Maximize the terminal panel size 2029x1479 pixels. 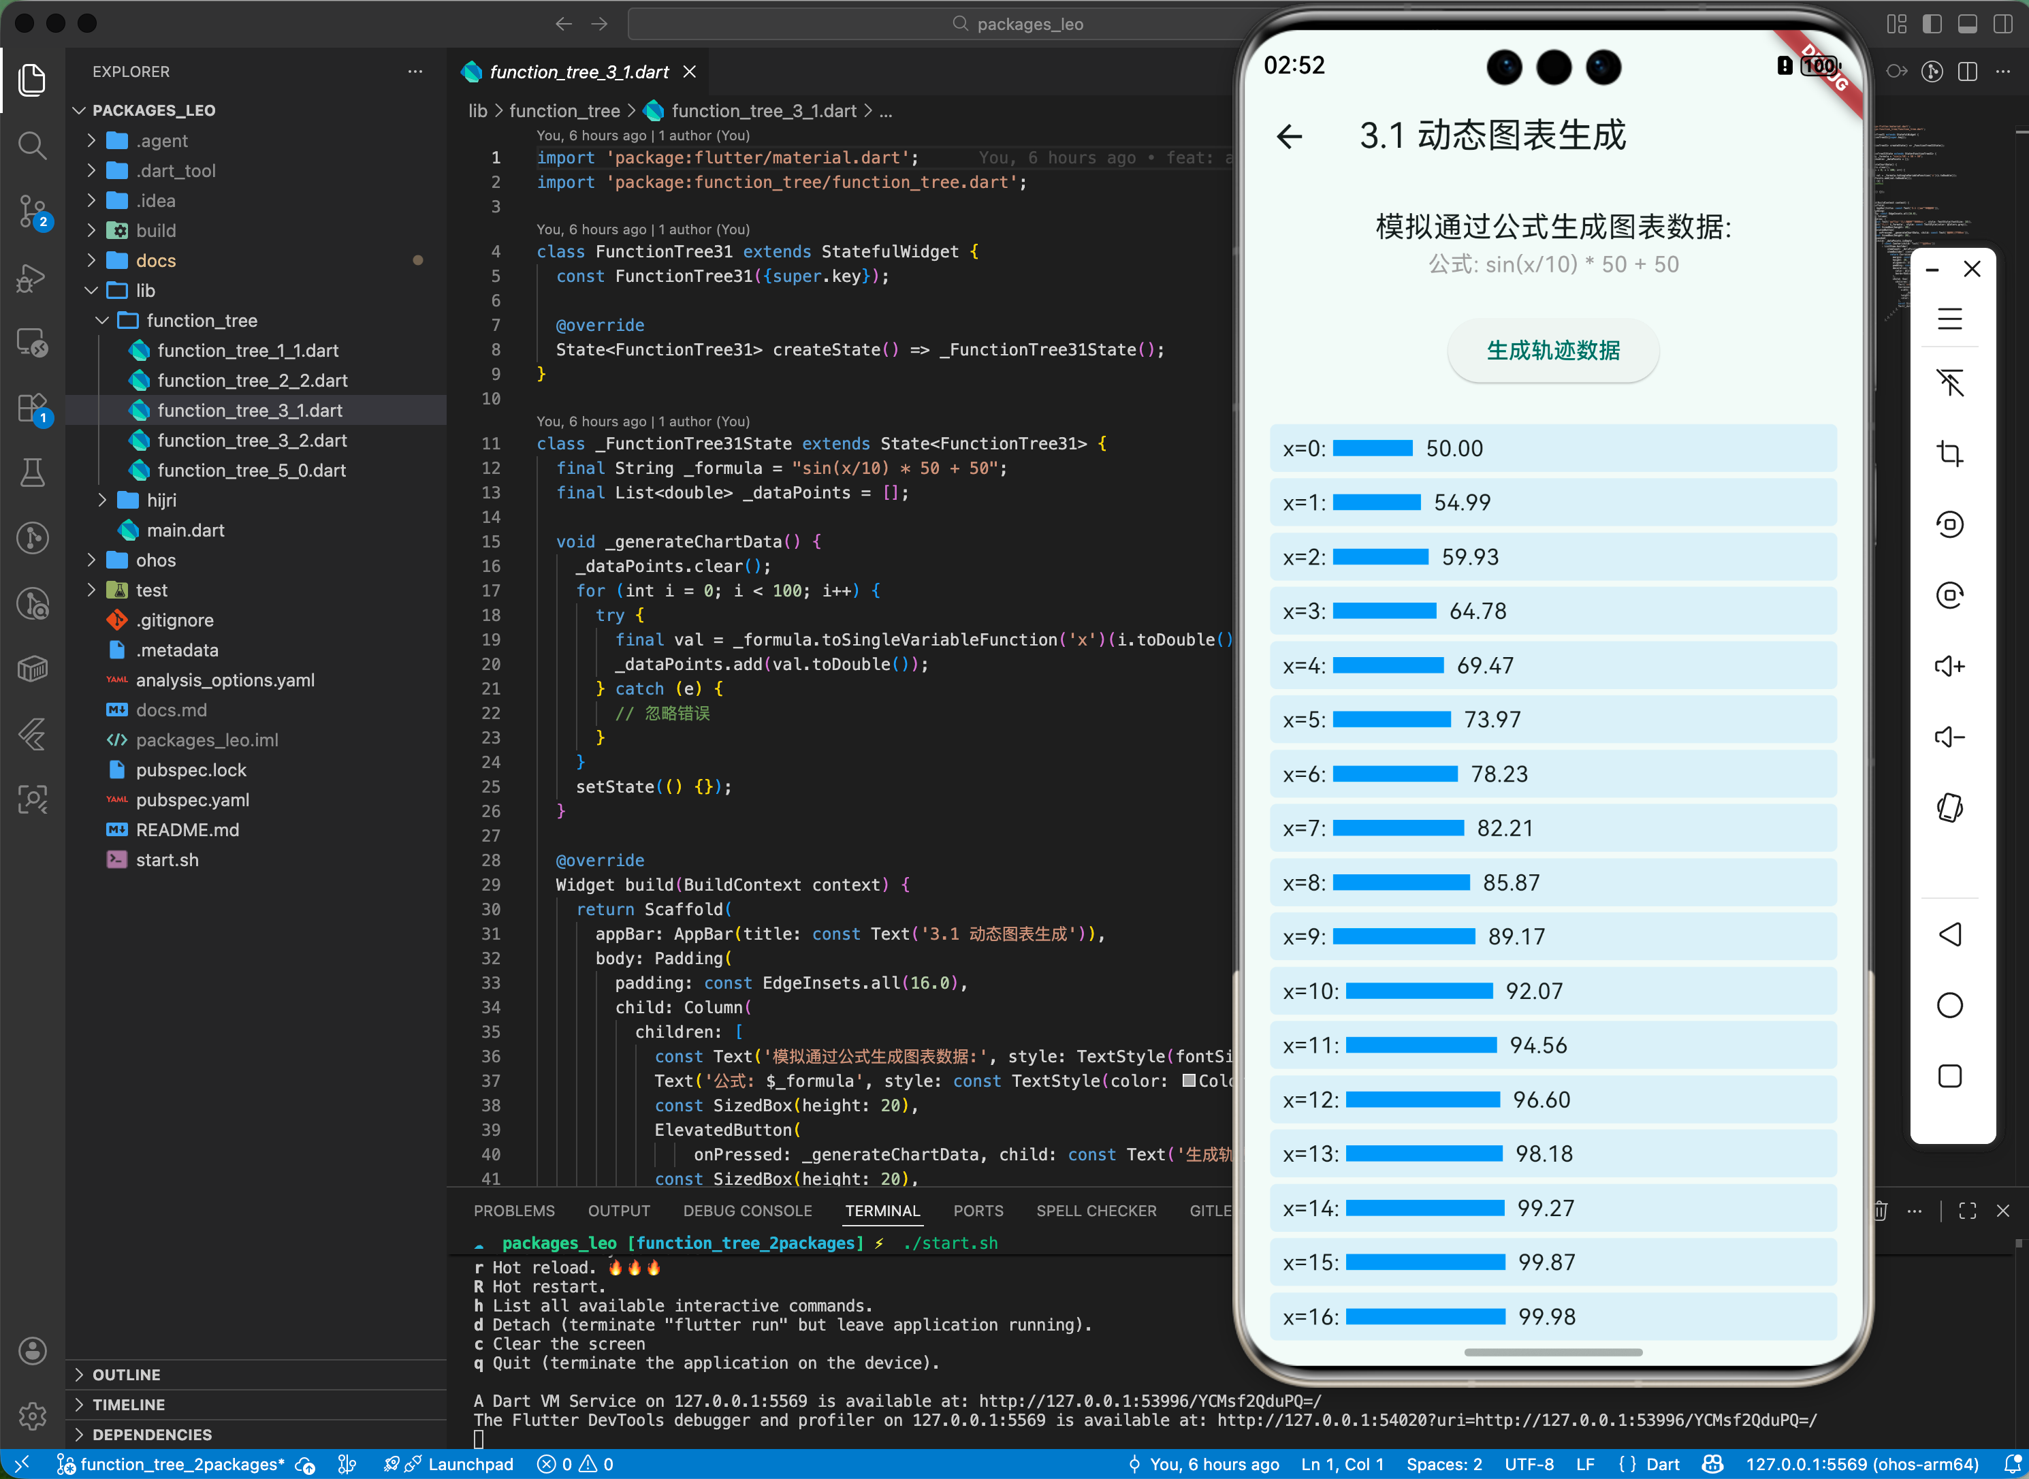coord(1967,1211)
